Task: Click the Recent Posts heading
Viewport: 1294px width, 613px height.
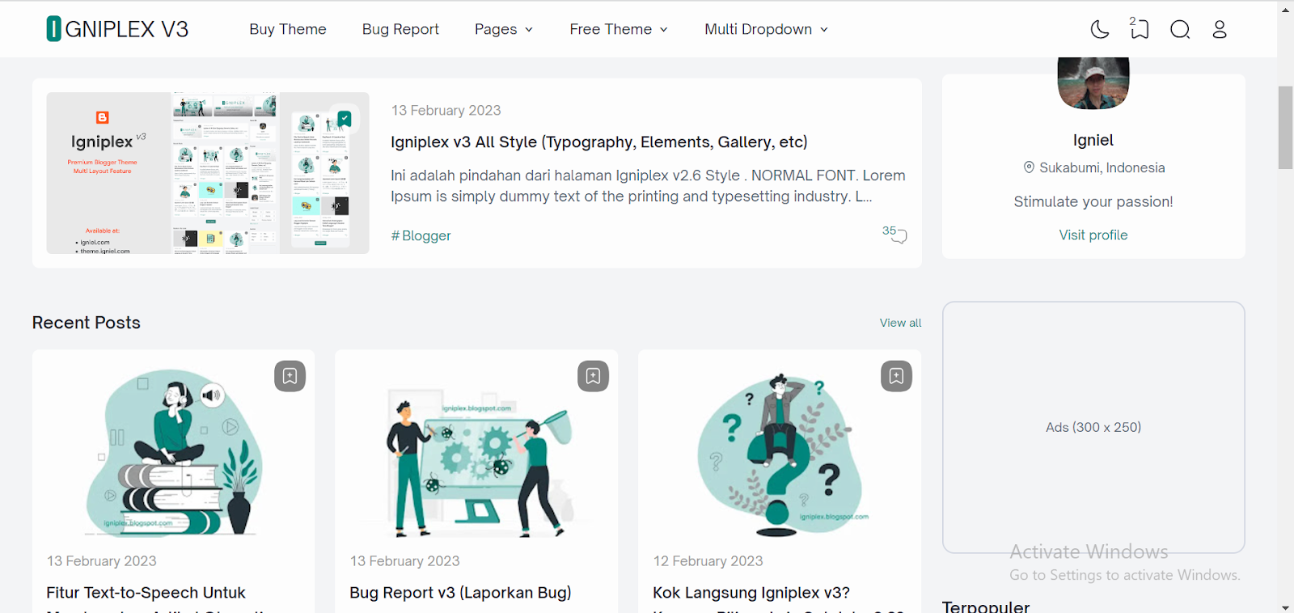Action: click(x=87, y=323)
